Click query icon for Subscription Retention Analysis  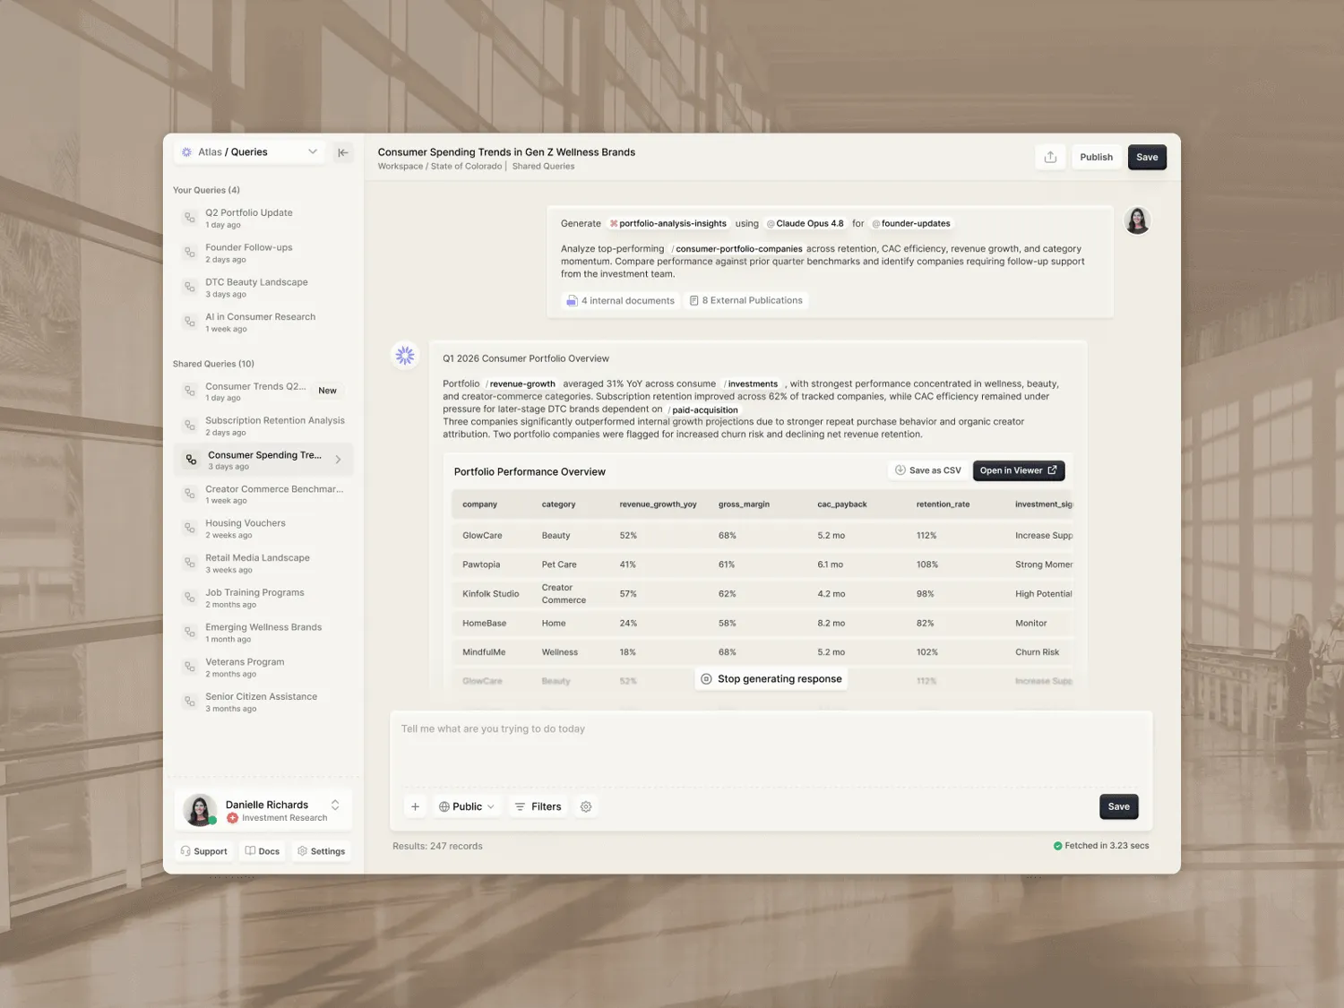coord(189,426)
